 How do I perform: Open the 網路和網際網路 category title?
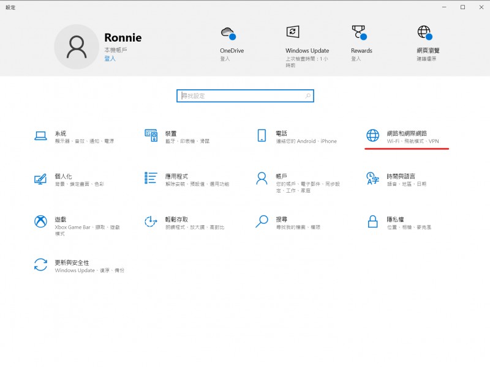407,133
